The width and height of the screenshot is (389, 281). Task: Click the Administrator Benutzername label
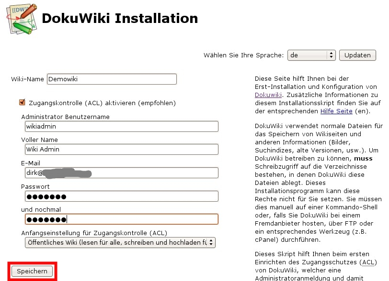tap(65, 117)
